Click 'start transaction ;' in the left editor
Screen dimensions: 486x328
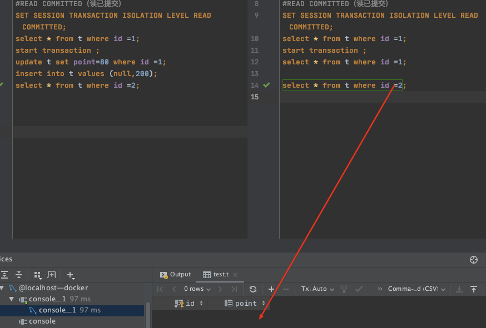pyautogui.click(x=57, y=51)
